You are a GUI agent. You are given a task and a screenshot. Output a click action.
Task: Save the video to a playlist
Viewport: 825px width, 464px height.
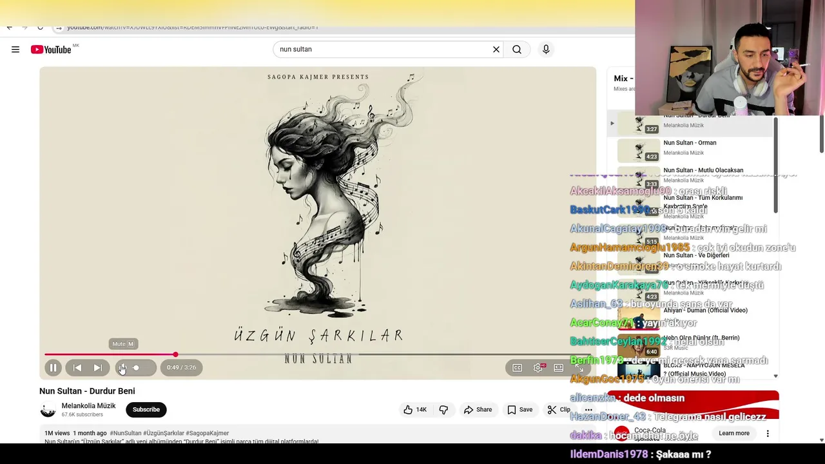519,409
